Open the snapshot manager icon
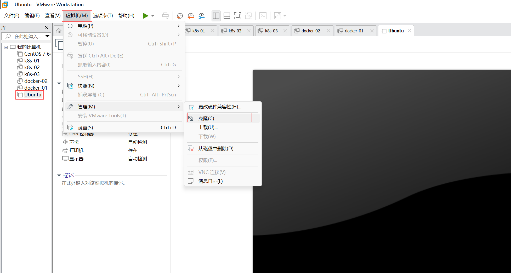 point(201,16)
